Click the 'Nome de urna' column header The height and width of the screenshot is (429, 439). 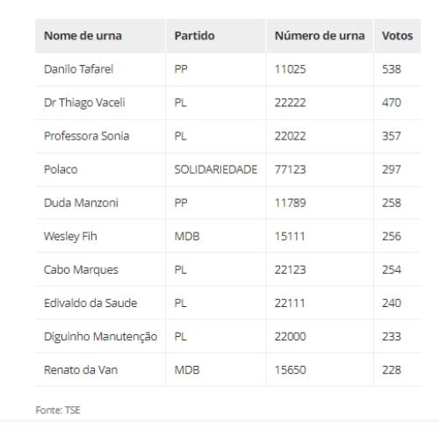tap(83, 36)
